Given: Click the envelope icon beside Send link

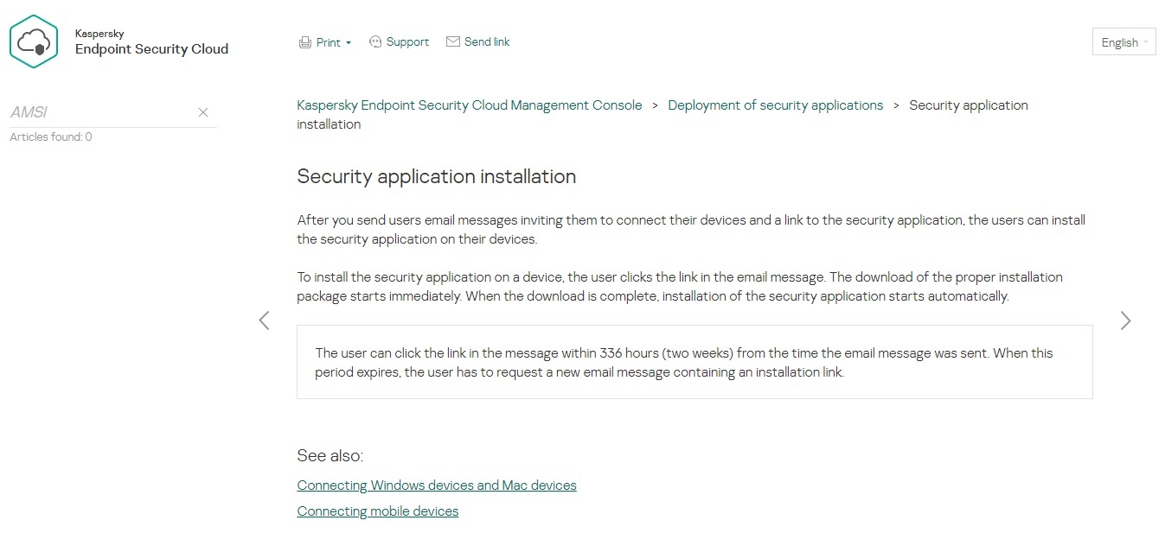Looking at the screenshot, I should click(x=452, y=41).
